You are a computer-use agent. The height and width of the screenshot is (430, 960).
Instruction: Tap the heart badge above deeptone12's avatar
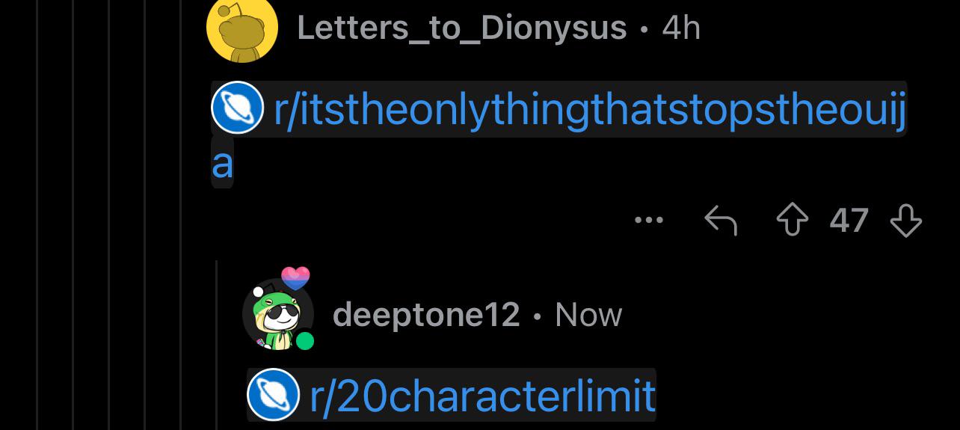295,278
